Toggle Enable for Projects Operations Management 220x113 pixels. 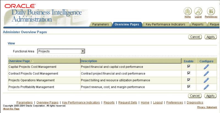click(x=189, y=80)
